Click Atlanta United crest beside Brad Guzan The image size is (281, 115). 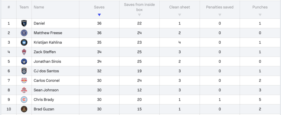(24, 109)
